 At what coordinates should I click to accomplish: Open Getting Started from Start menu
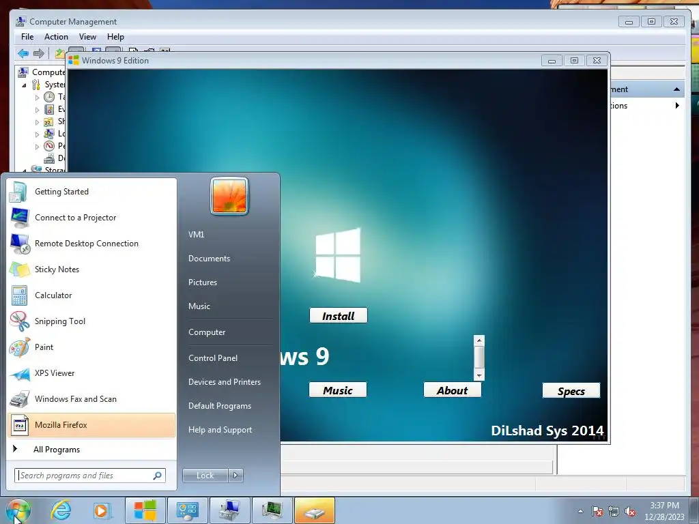91,192
